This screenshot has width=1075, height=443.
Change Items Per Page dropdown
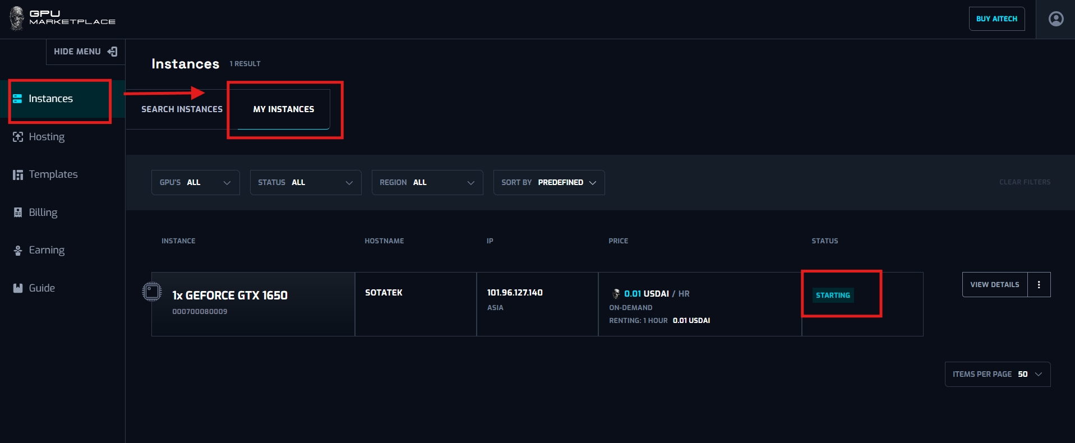(997, 375)
